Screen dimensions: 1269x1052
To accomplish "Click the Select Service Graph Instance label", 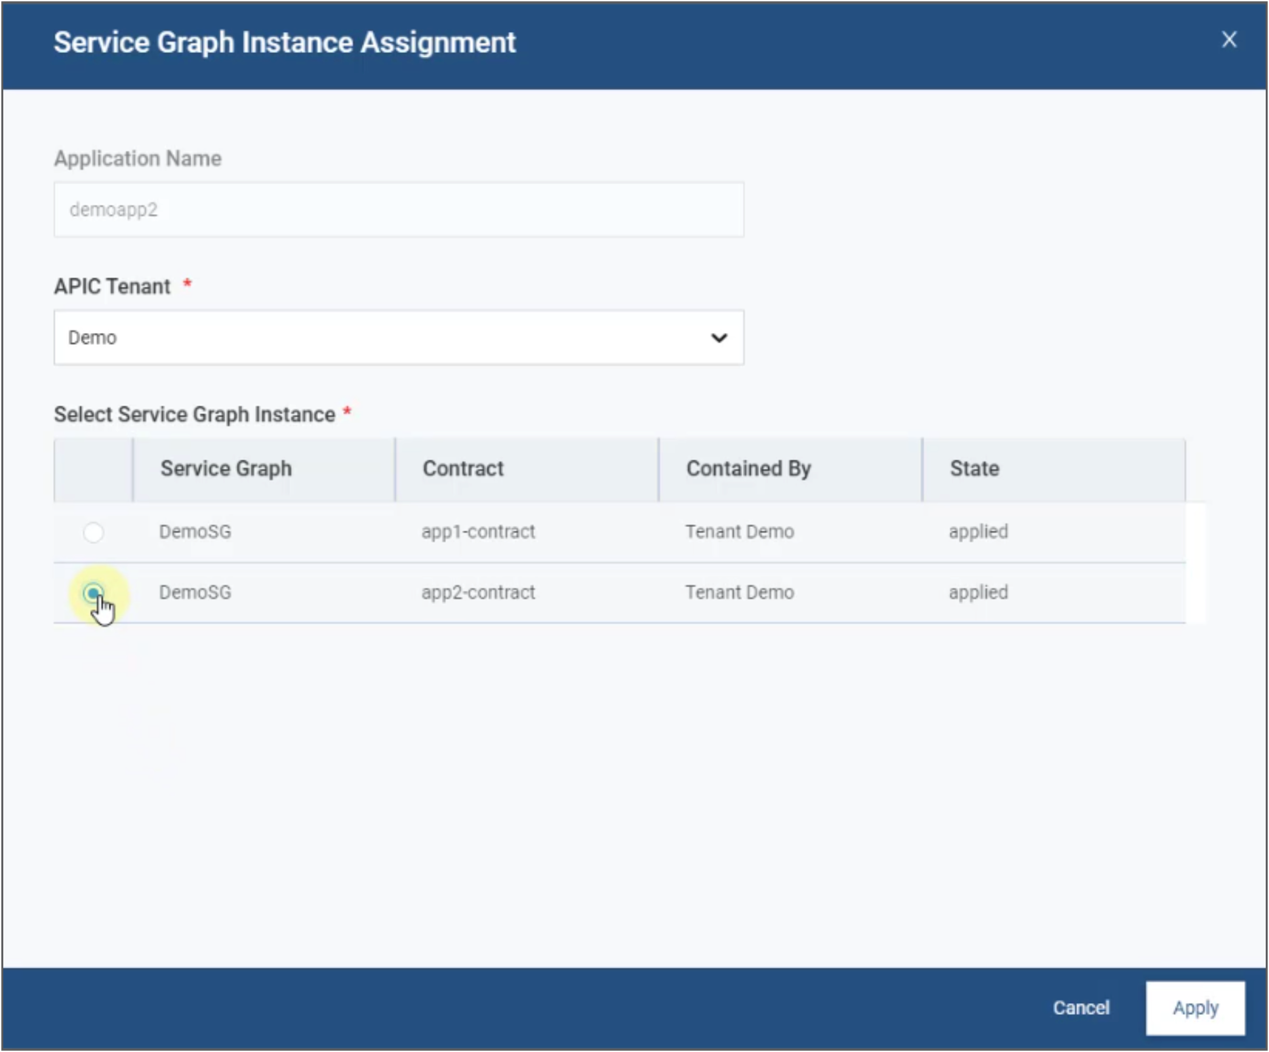I will pos(195,415).
